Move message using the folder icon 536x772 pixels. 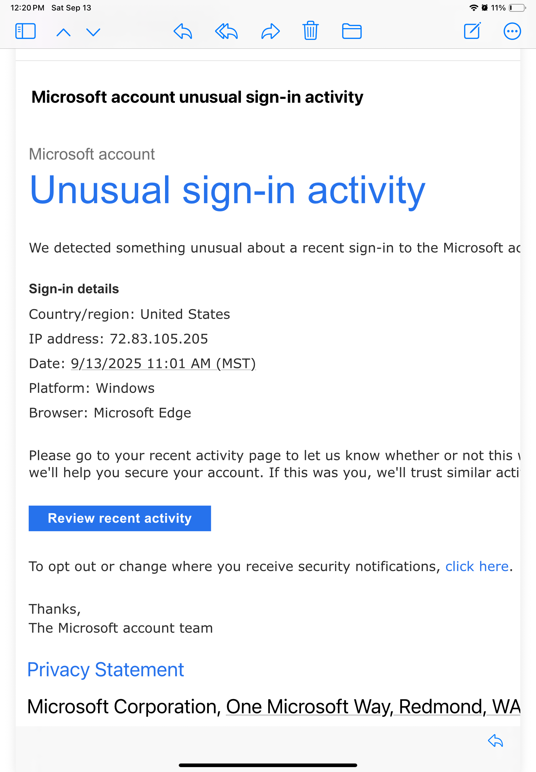pos(352,31)
